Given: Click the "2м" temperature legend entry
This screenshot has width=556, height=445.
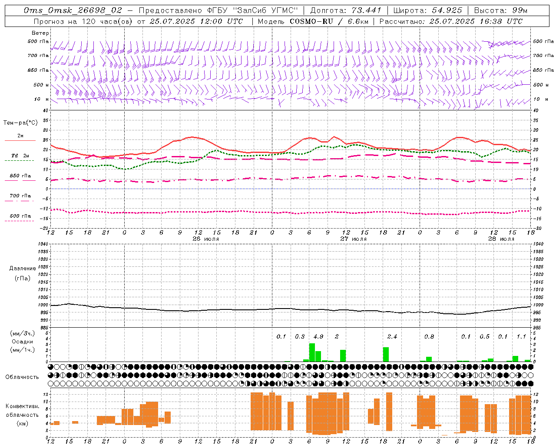Looking at the screenshot, I should 20,136.
